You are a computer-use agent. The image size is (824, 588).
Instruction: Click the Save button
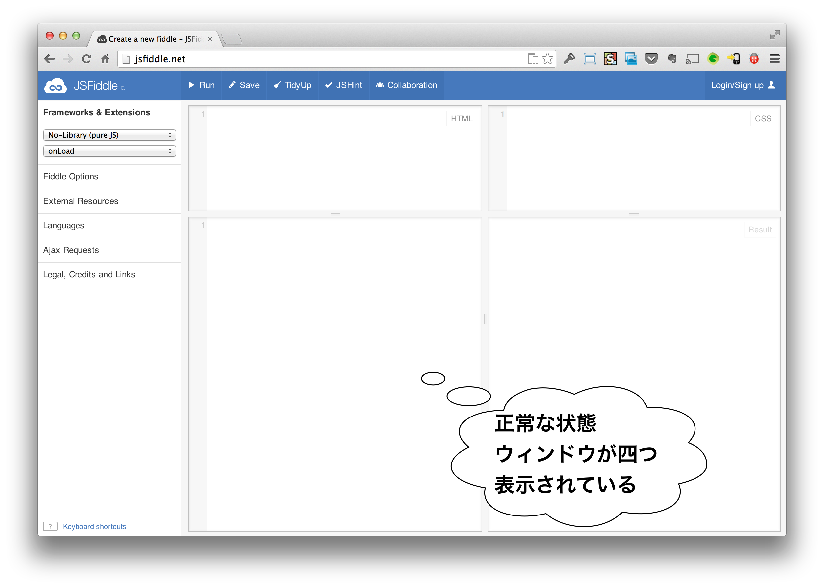(x=244, y=85)
